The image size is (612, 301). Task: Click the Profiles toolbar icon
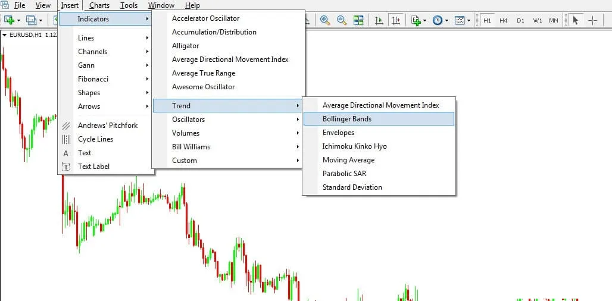coord(31,20)
